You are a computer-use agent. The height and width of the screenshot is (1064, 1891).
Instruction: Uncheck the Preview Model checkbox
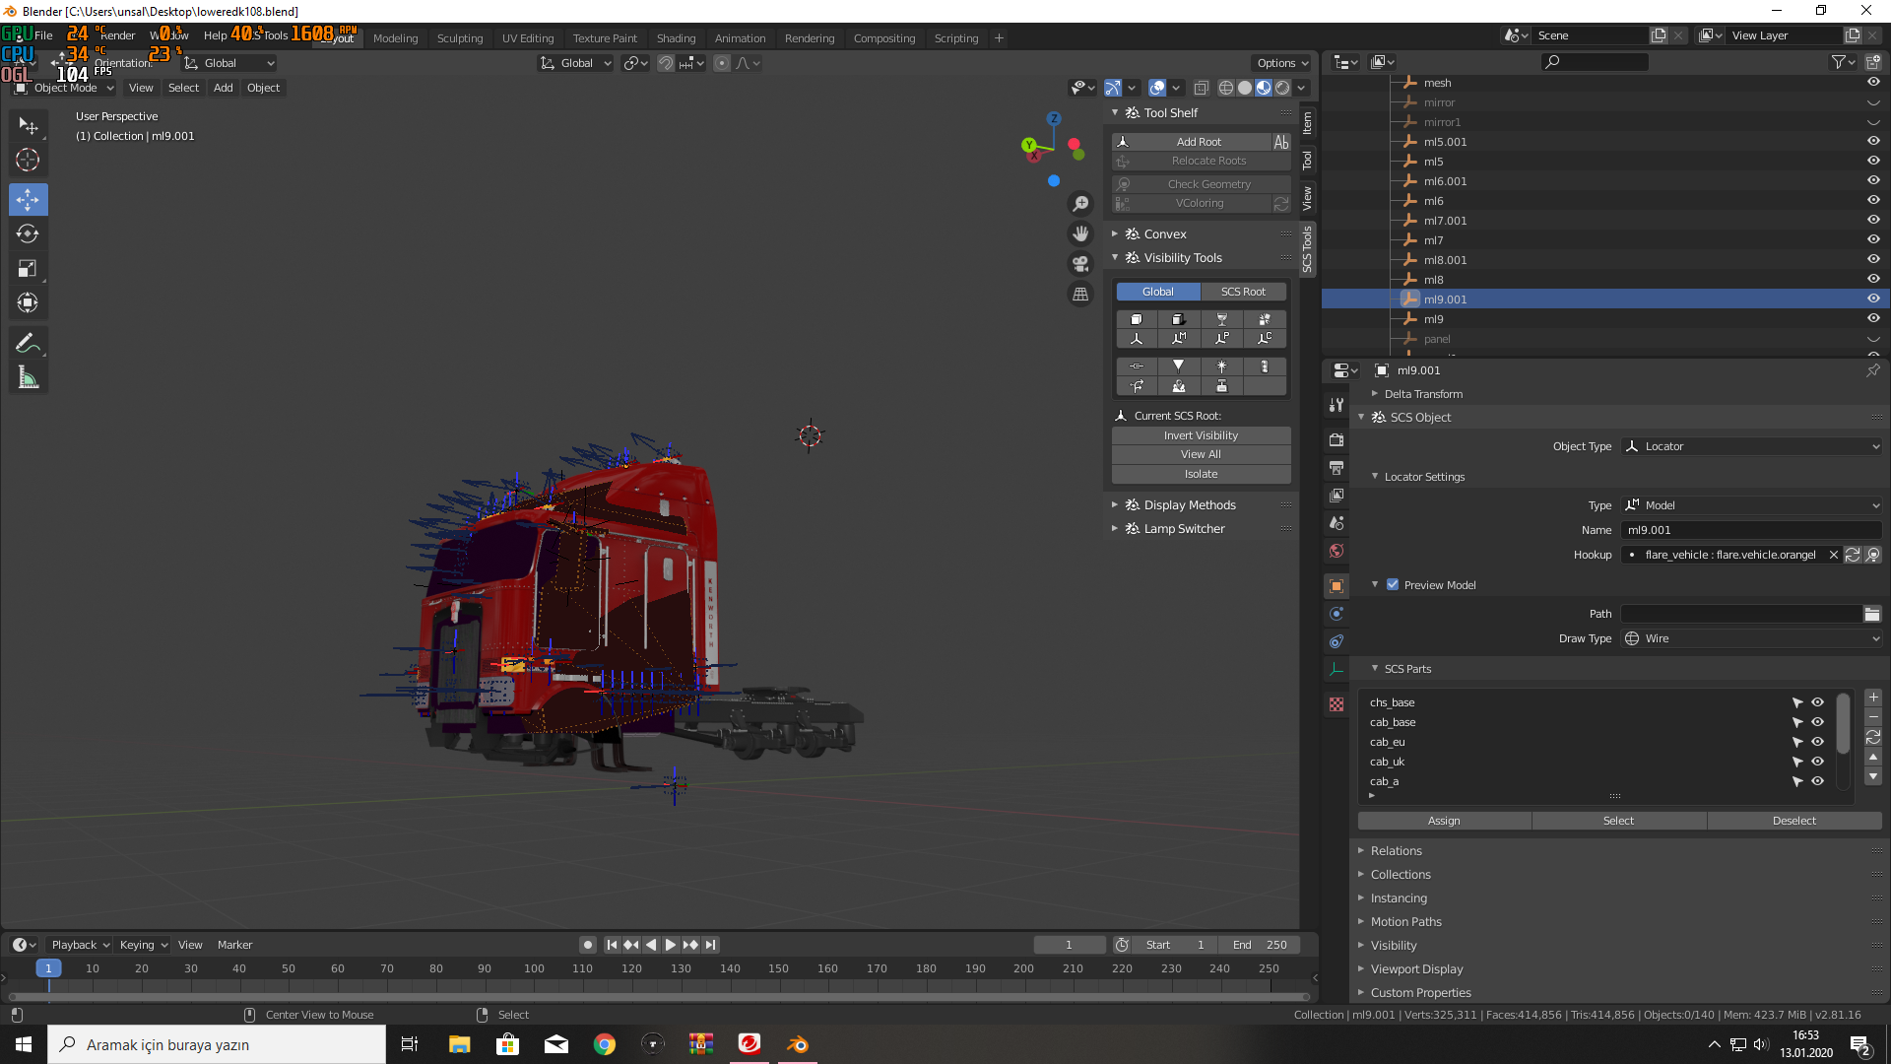click(1393, 585)
